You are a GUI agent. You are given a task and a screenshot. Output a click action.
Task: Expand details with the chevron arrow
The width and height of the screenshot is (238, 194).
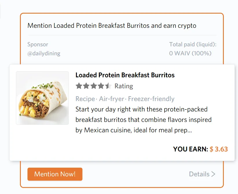click(213, 174)
